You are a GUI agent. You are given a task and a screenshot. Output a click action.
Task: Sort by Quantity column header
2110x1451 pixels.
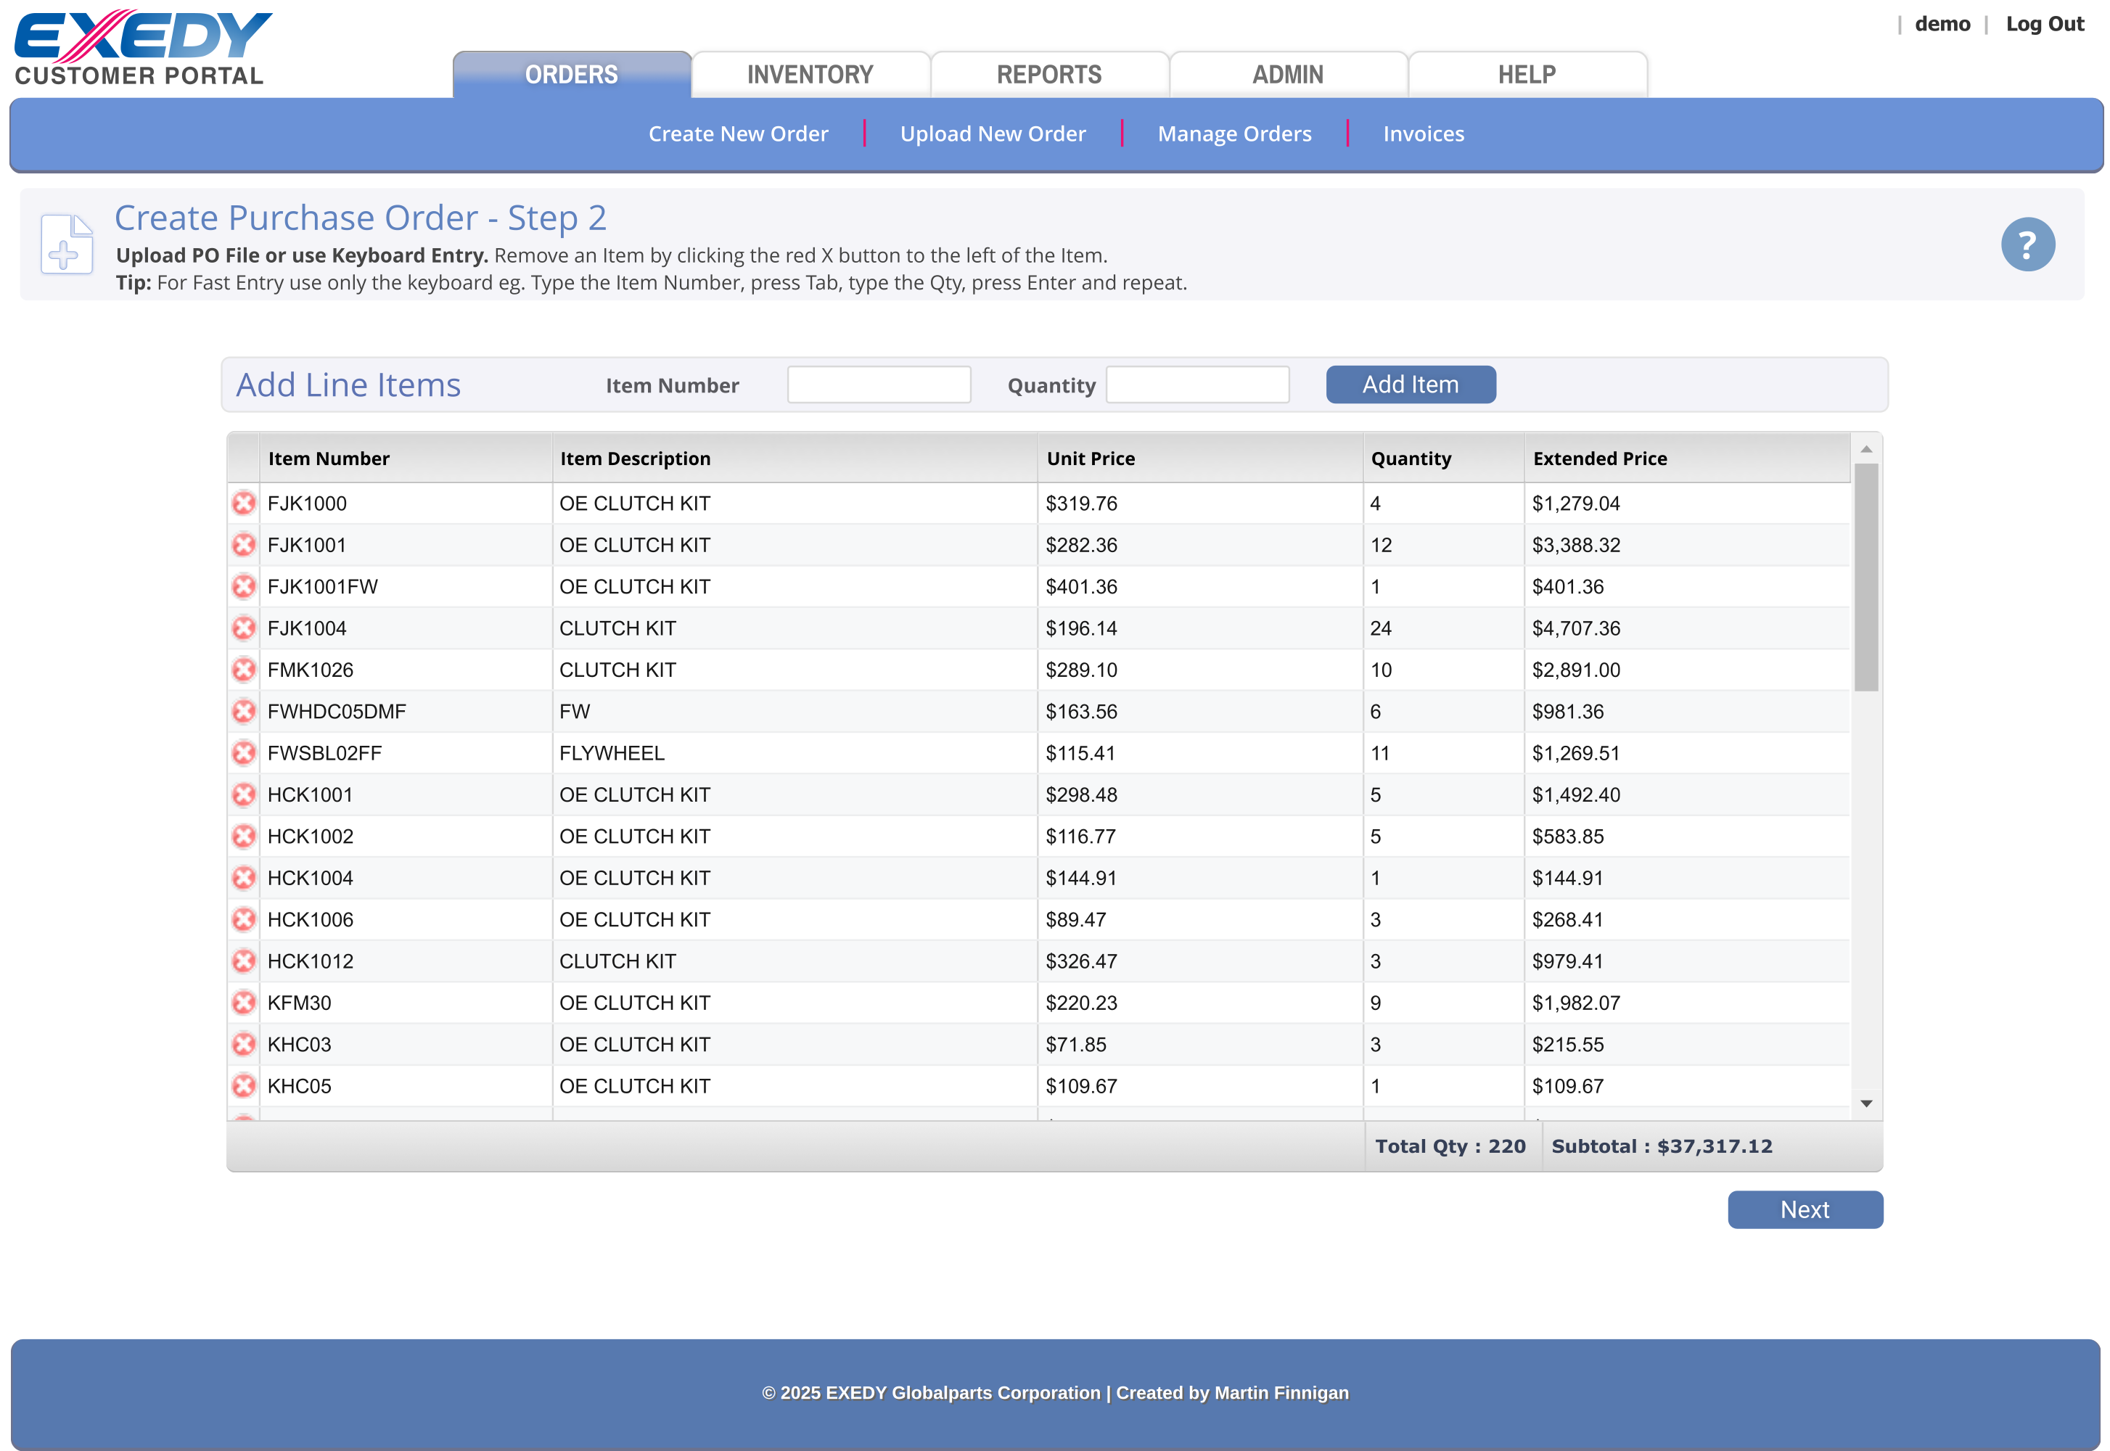[x=1444, y=459]
